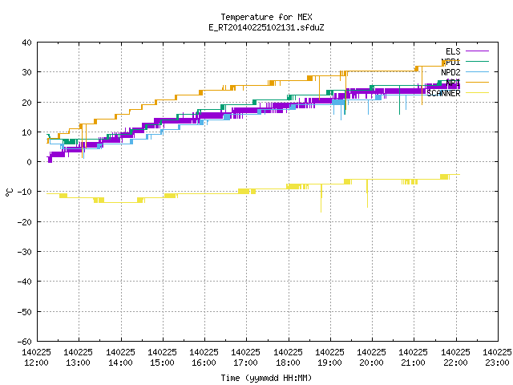This screenshot has width=513, height=385.
Task: Click the y-axis label -30
Action: pyautogui.click(x=25, y=252)
